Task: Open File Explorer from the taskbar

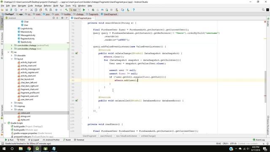Action: (x=21, y=149)
